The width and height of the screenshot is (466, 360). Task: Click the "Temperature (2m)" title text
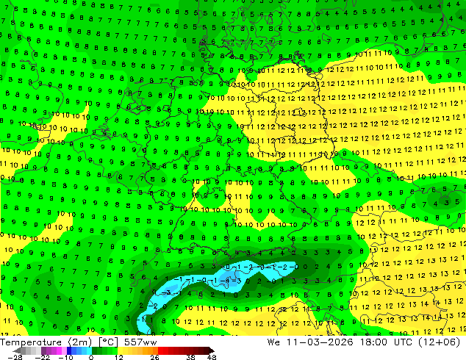pyautogui.click(x=46, y=342)
